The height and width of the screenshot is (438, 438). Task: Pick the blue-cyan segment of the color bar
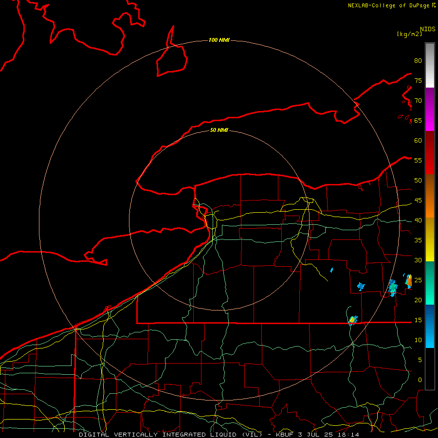[x=430, y=326]
